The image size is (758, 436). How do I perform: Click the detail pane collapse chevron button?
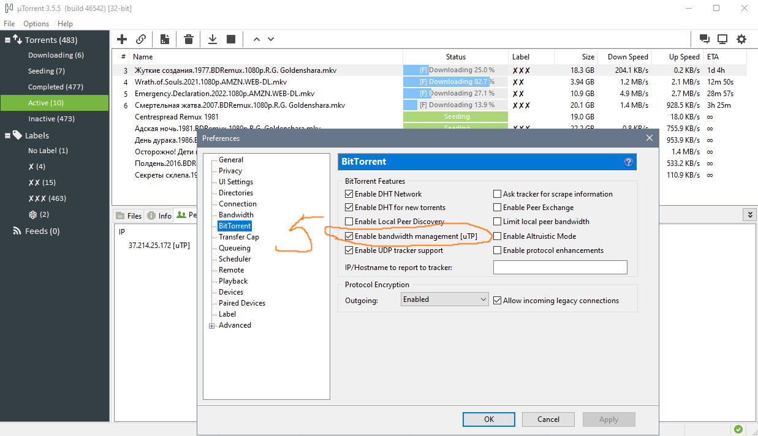749,215
